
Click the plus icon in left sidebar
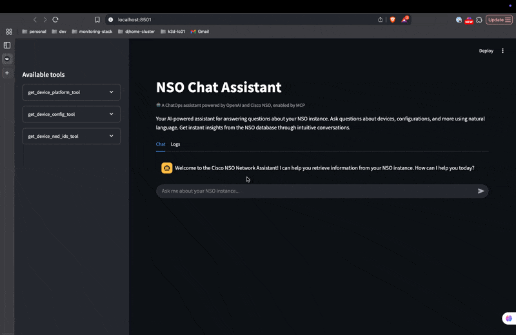click(7, 73)
